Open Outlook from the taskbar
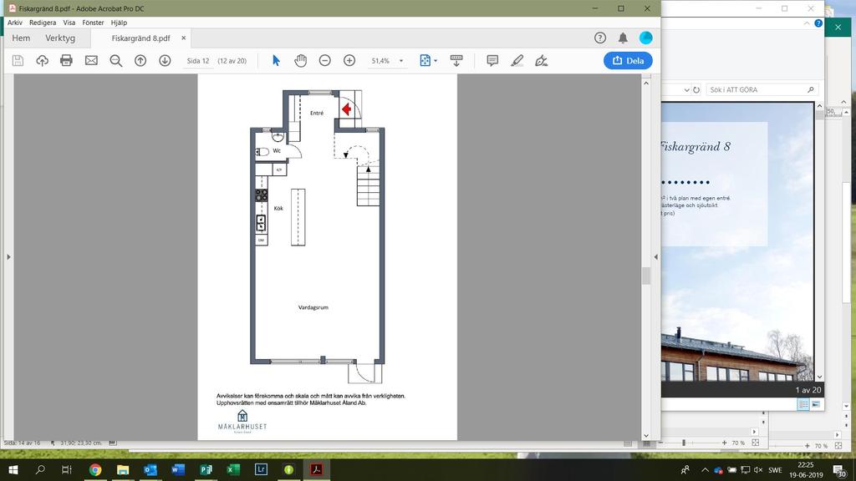This screenshot has width=856, height=481. pyautogui.click(x=150, y=469)
